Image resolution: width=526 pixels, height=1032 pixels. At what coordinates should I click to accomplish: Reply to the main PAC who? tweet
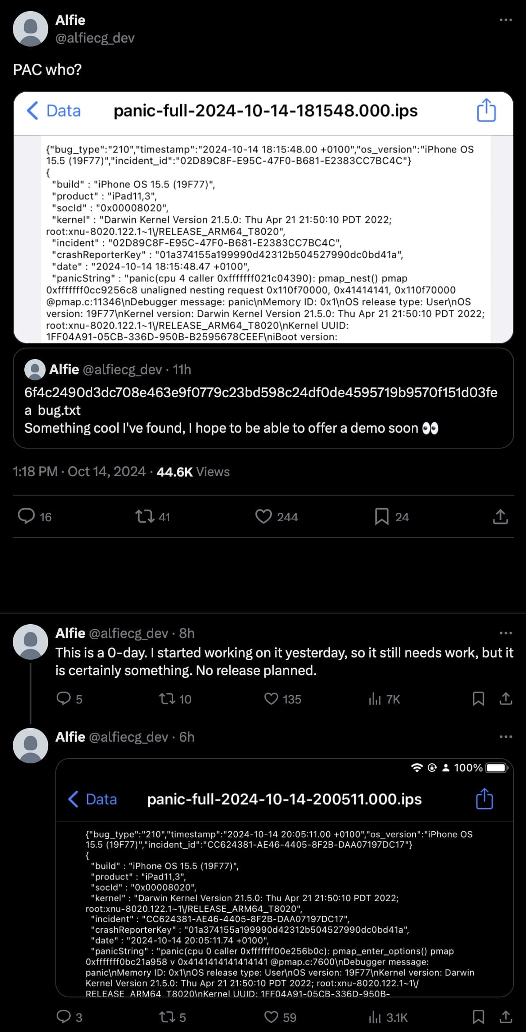27,516
